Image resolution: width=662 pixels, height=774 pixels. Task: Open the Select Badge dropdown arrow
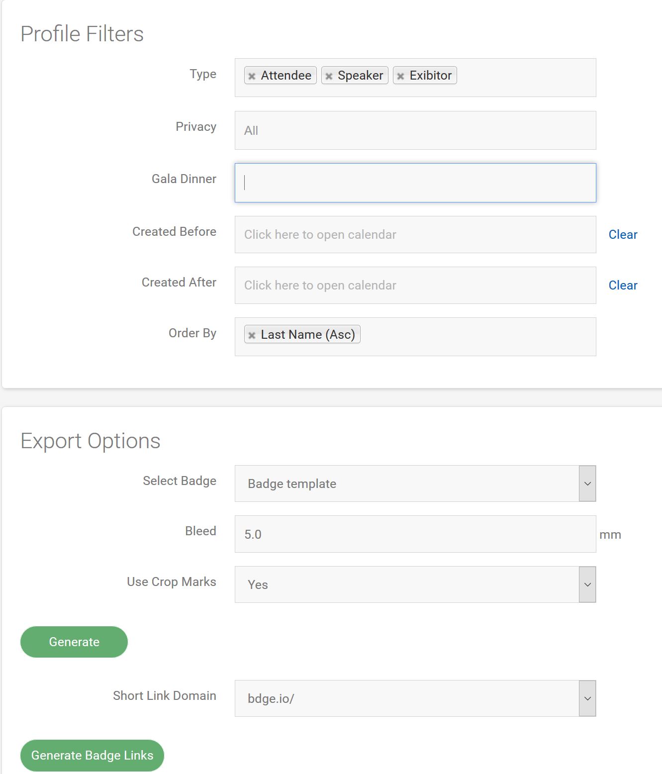pyautogui.click(x=587, y=484)
